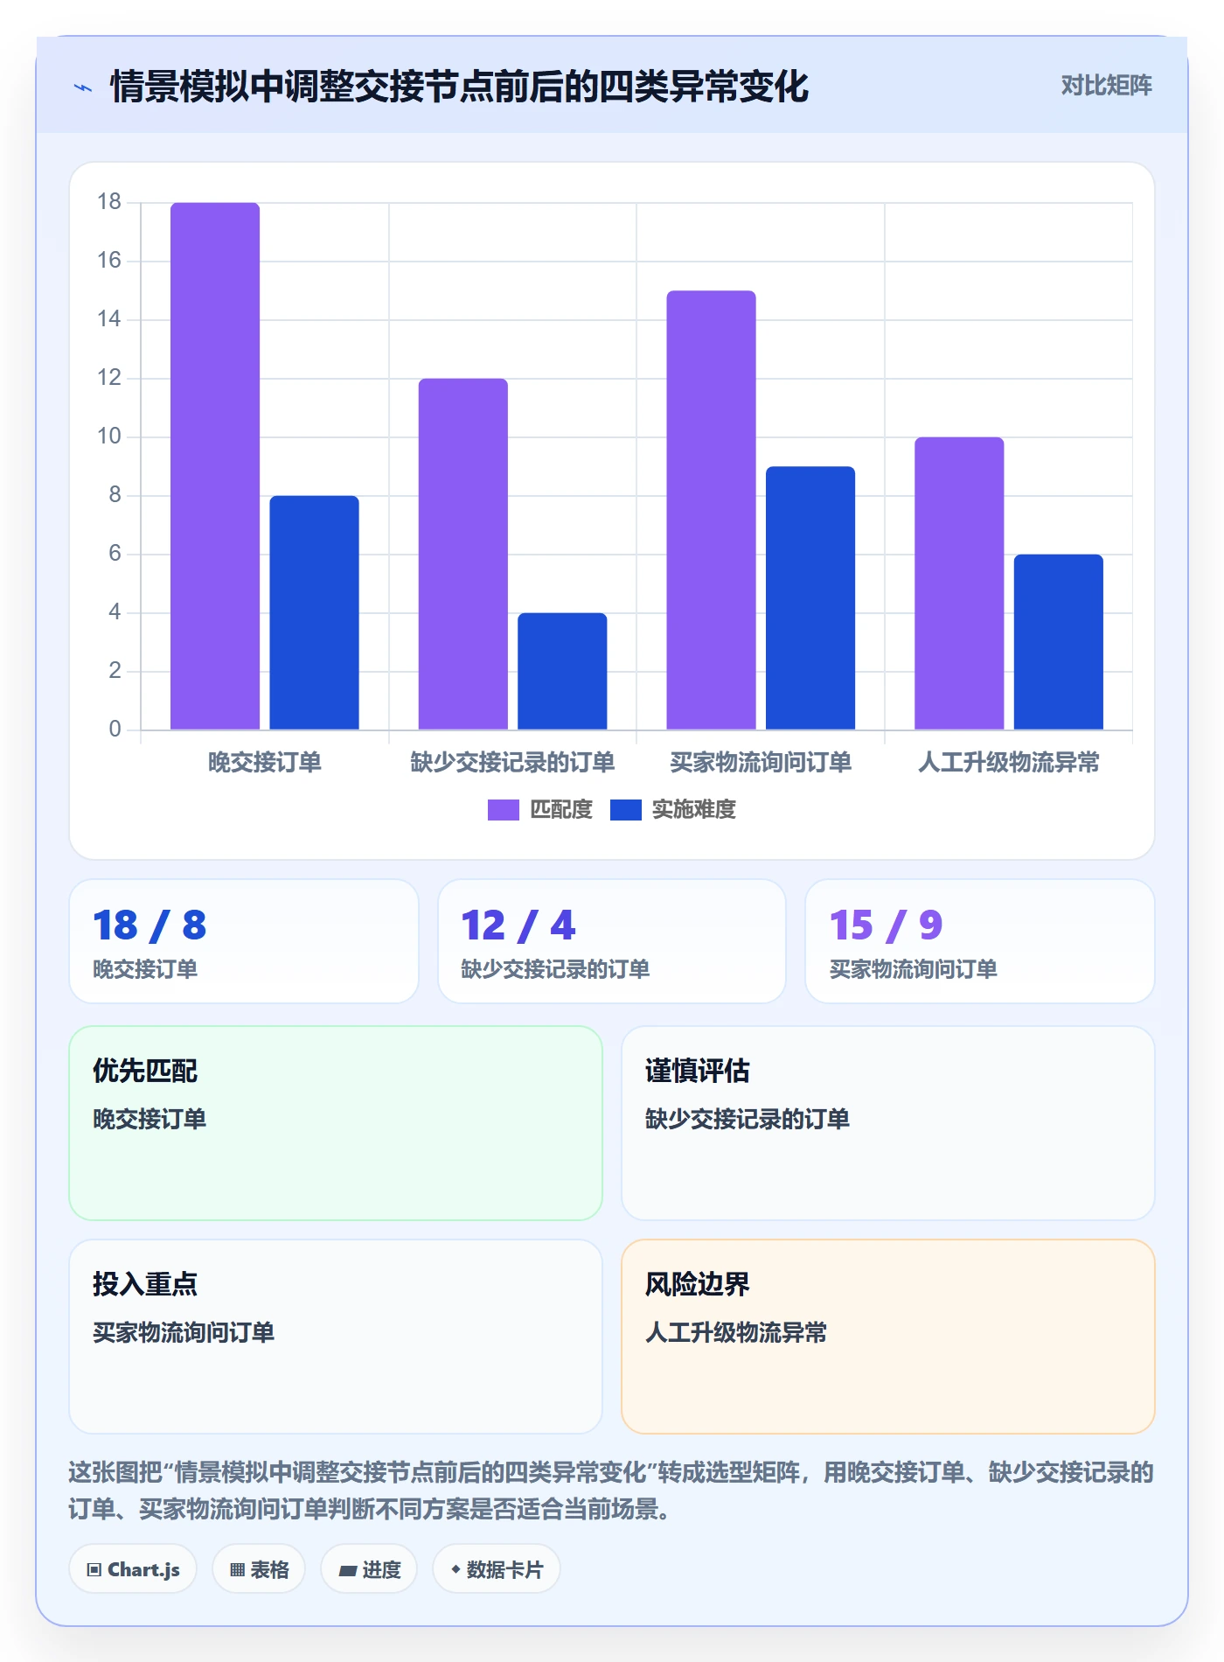Click the 缺少交接记录的订单 x-axis label
The width and height of the screenshot is (1224, 1662).
[512, 763]
